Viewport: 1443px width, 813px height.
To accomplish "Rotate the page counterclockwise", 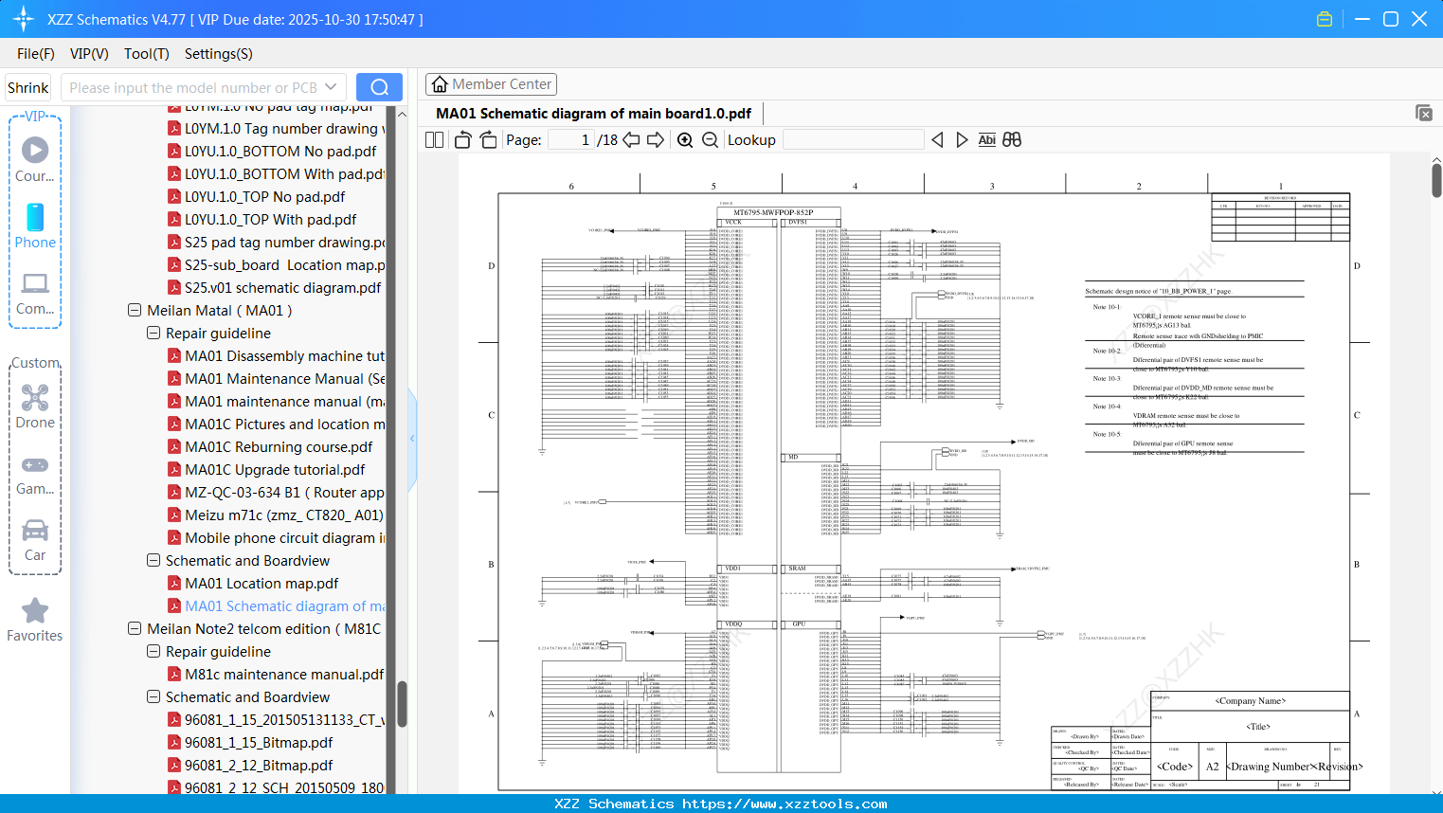I will (x=463, y=139).
